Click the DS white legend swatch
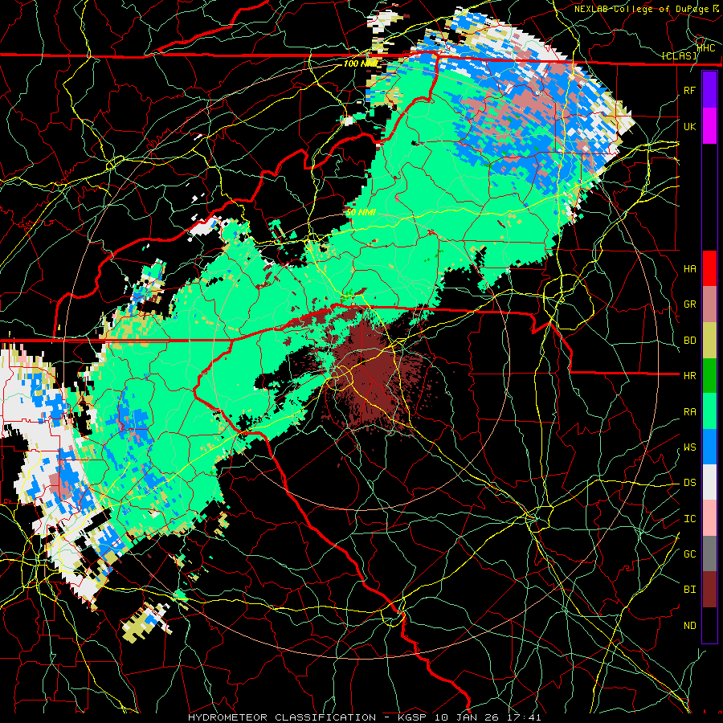This screenshot has height=723, width=723. click(x=709, y=483)
